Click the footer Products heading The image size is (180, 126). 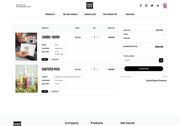[x=97, y=123]
